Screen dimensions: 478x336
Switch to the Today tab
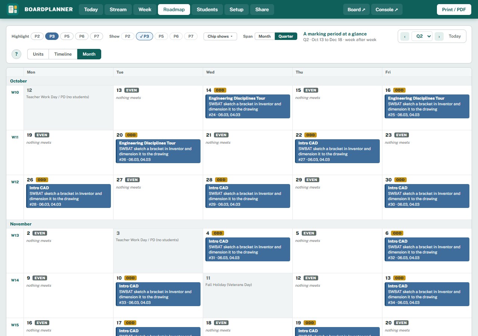pyautogui.click(x=91, y=9)
